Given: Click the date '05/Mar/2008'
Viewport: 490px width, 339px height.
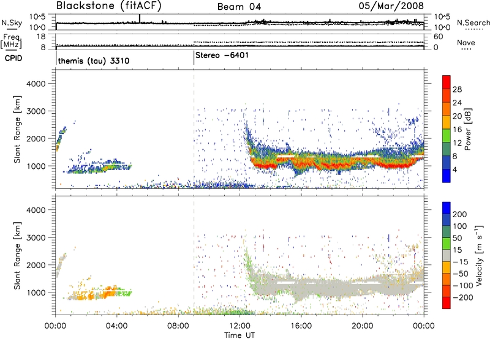Looking at the screenshot, I should tap(391, 6).
